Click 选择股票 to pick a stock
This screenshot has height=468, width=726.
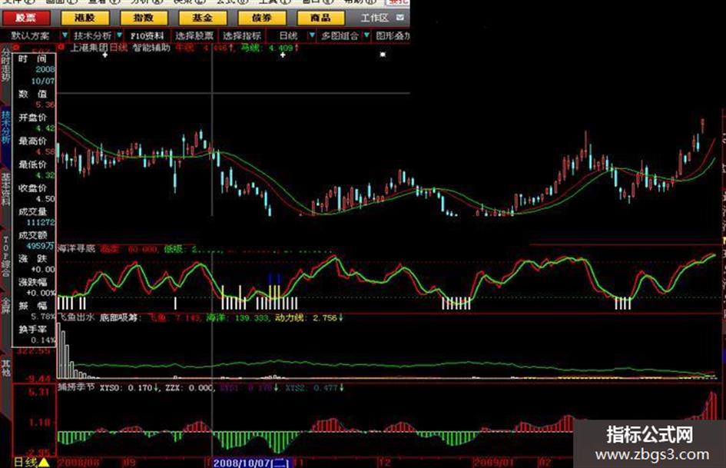(194, 35)
